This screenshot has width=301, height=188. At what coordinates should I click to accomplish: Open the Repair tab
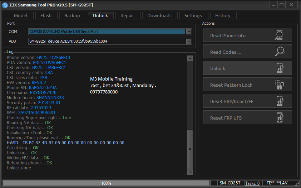click(127, 15)
